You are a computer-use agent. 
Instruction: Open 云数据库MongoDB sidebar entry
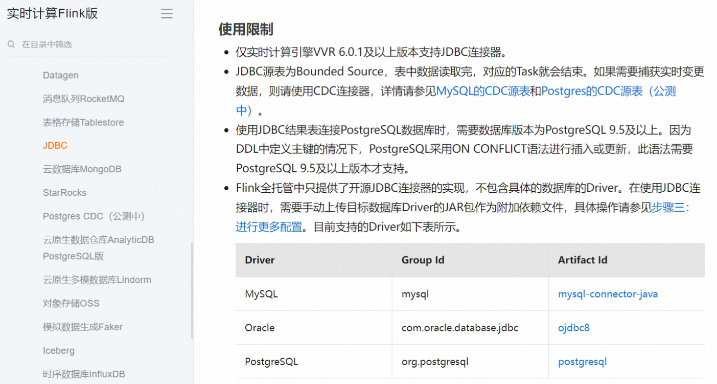point(82,169)
